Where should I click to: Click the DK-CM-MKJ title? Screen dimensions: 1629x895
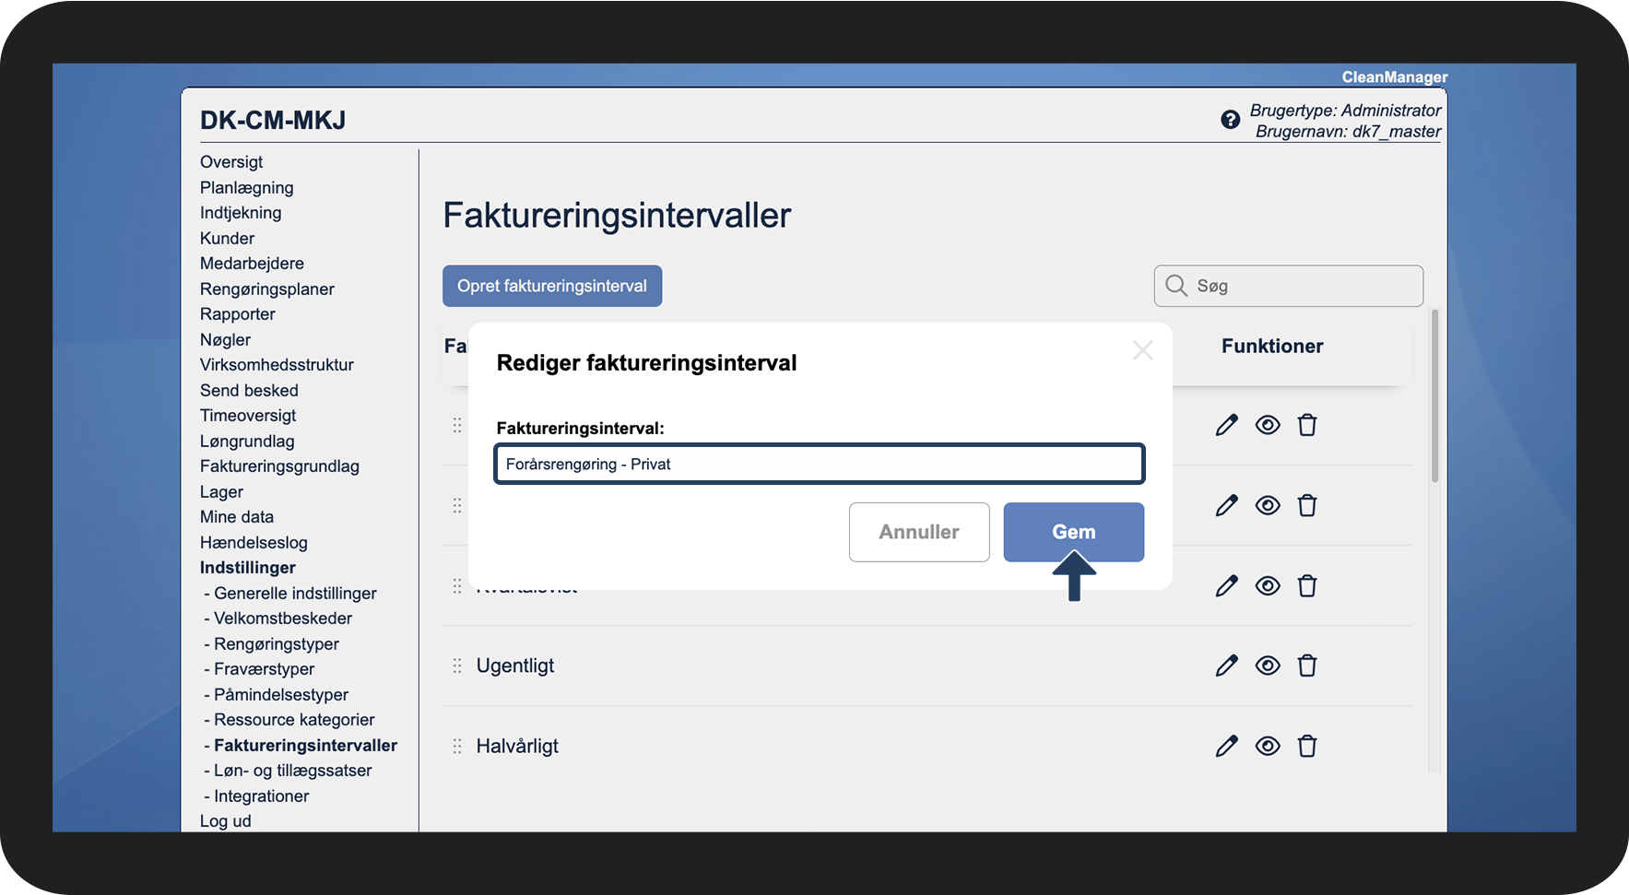pos(273,121)
